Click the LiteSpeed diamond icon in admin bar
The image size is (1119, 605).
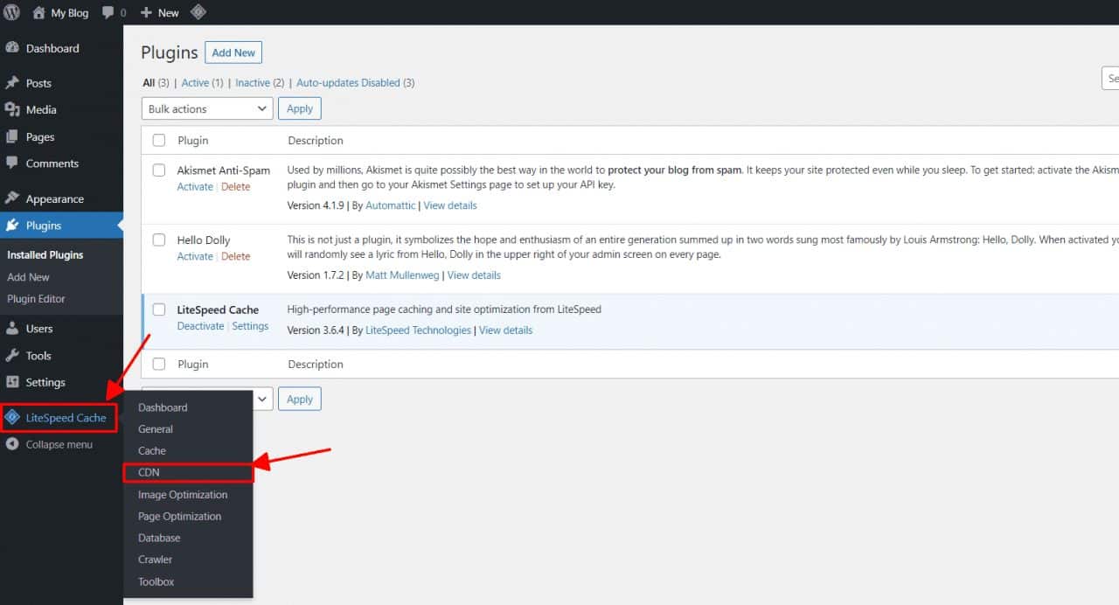click(x=198, y=12)
